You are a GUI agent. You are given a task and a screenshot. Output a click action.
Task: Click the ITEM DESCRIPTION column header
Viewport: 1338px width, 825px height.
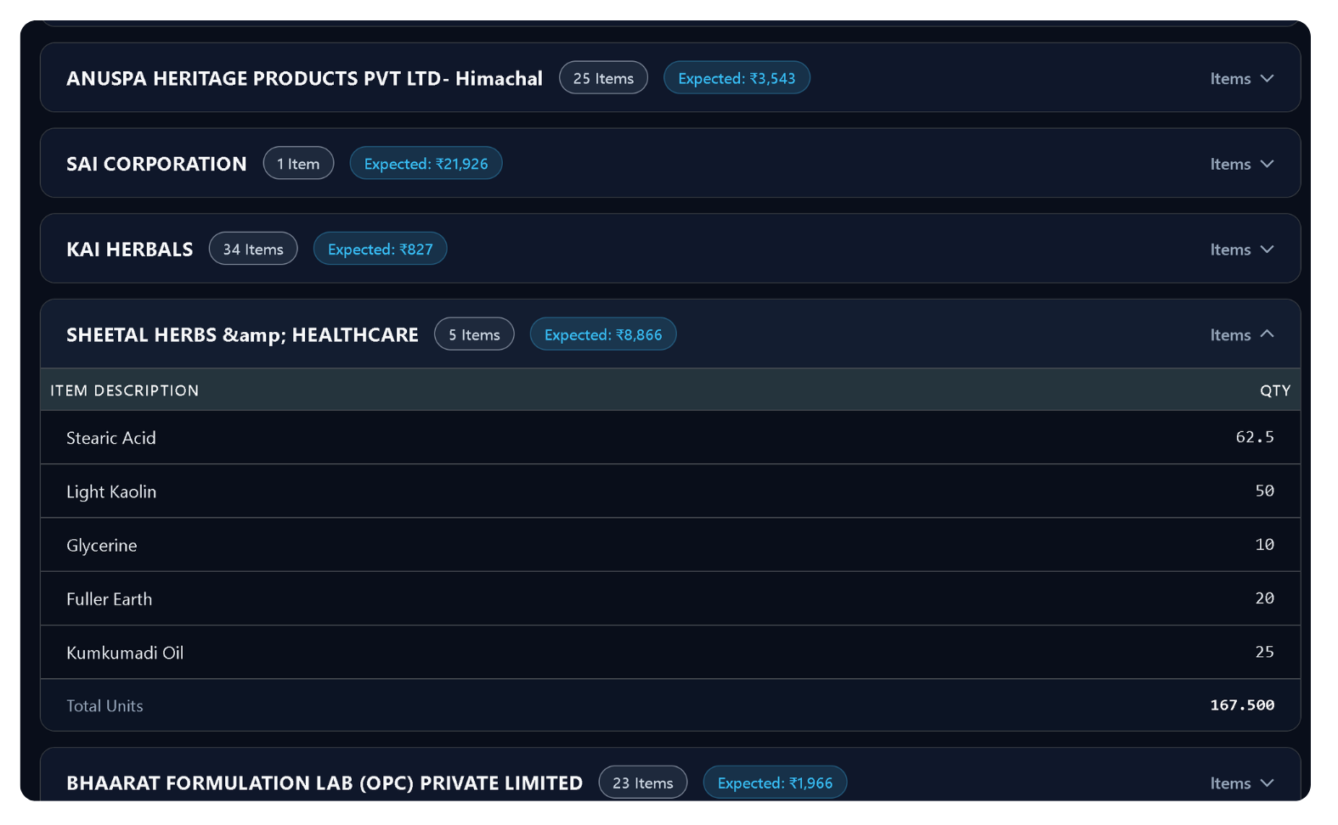pos(124,390)
